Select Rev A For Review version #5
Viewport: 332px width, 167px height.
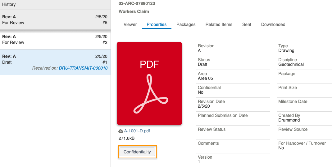[55, 19]
